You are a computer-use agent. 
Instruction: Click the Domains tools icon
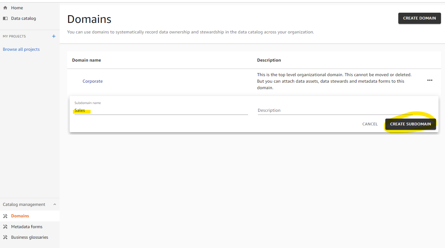(x=5, y=216)
